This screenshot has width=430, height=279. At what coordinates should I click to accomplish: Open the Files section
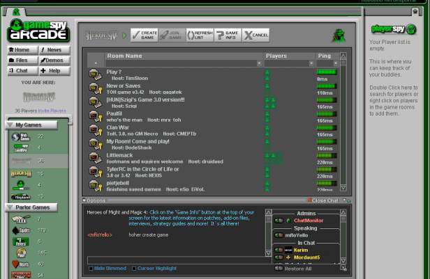coord(22,60)
